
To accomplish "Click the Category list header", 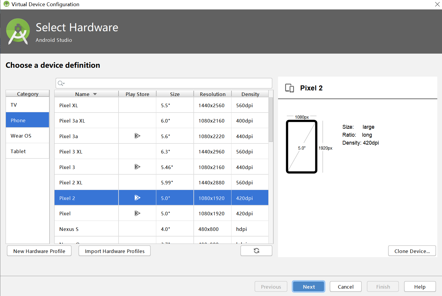I will coord(28,94).
